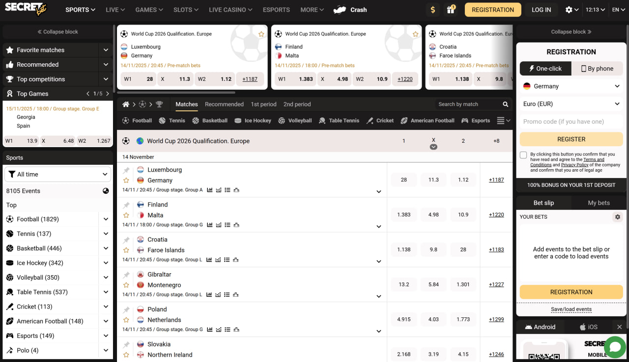Open the Save/load events link
Screen dimensions: 629x362
[571, 309]
